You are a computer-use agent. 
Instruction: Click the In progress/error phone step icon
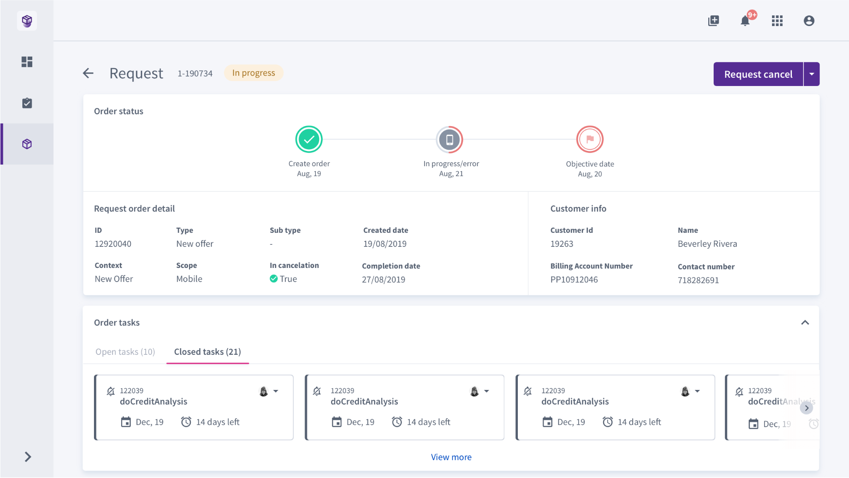click(450, 139)
